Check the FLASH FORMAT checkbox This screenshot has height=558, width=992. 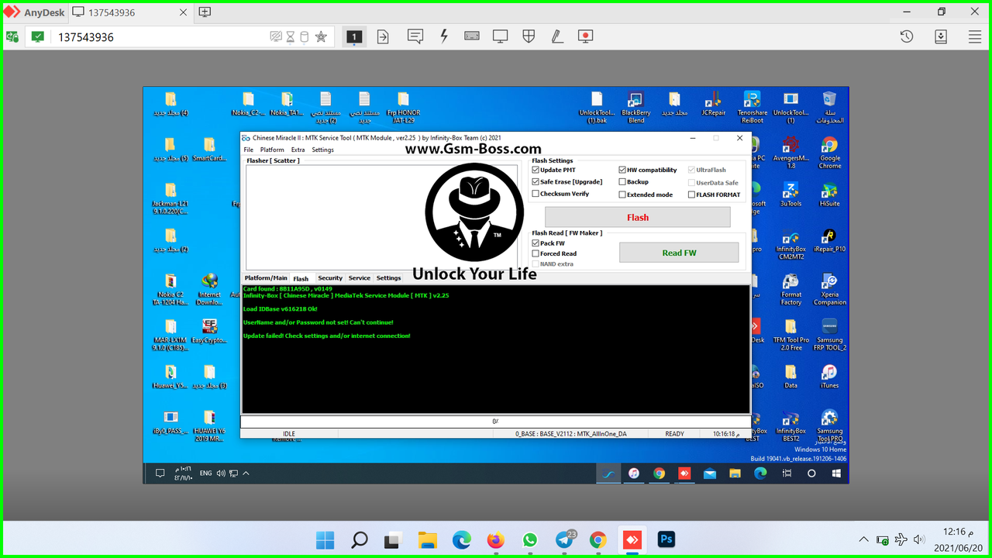691,195
